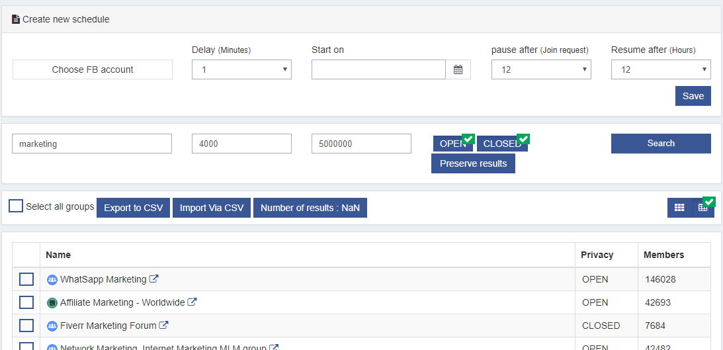Click the marketing keyword search field
Image resolution: width=723 pixels, height=350 pixels.
point(92,144)
